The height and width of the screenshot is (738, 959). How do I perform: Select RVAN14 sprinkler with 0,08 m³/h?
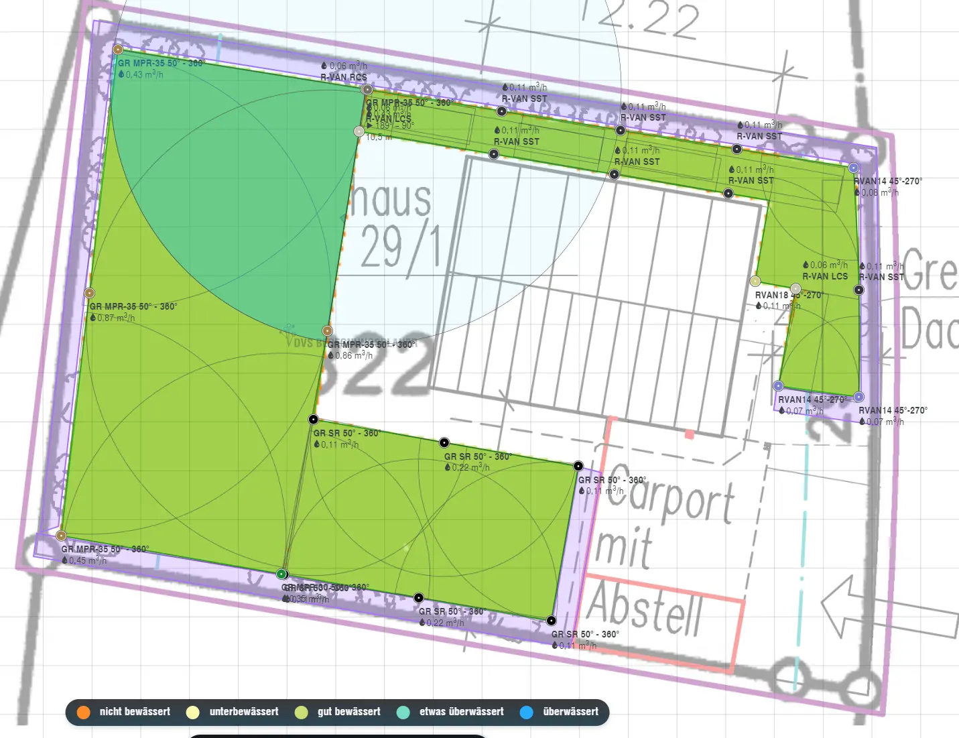click(x=853, y=168)
